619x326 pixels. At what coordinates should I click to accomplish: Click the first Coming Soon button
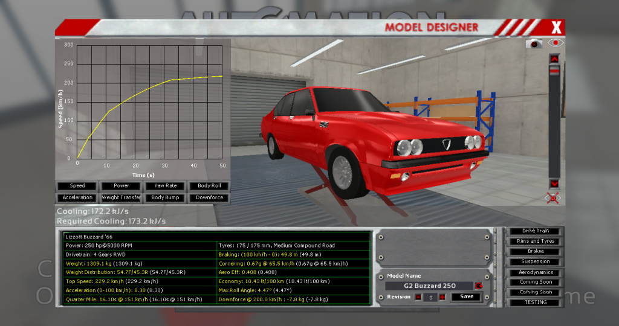pos(536,283)
